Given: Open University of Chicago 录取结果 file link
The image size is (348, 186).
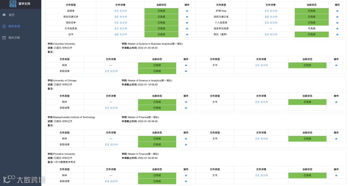Looking at the screenshot, I should [111, 108].
